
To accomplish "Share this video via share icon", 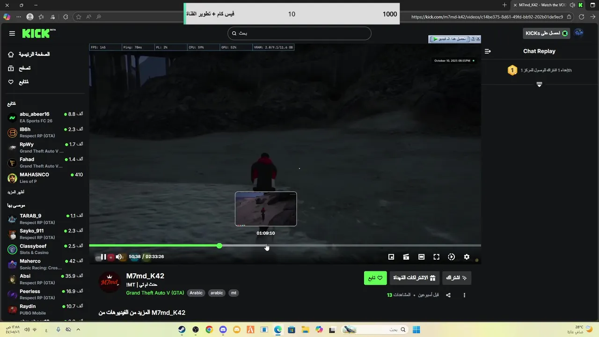I will [x=448, y=295].
